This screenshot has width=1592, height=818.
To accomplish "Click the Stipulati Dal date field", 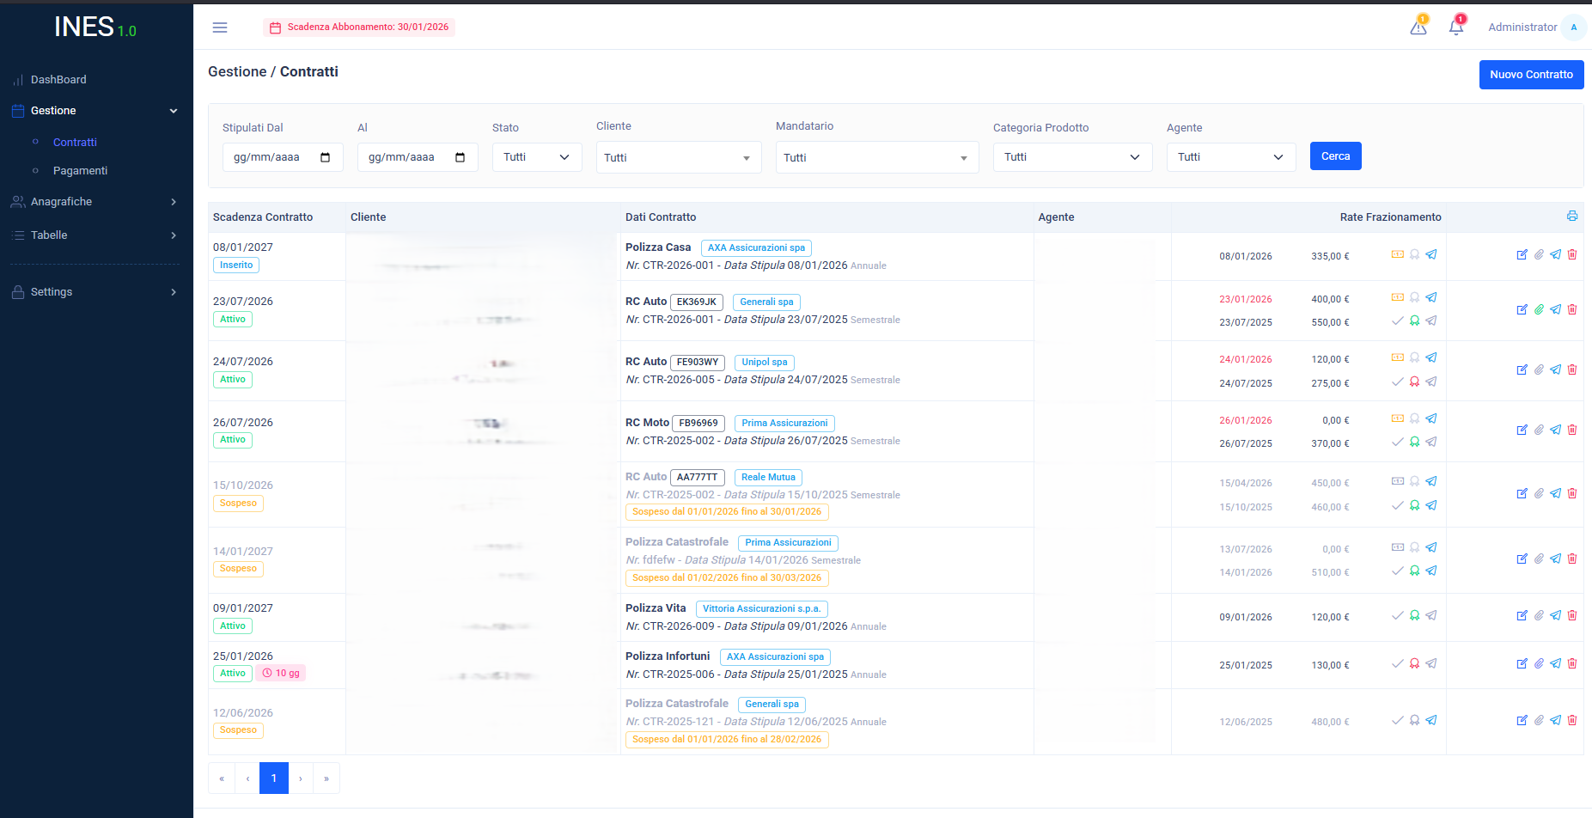I will point(282,157).
